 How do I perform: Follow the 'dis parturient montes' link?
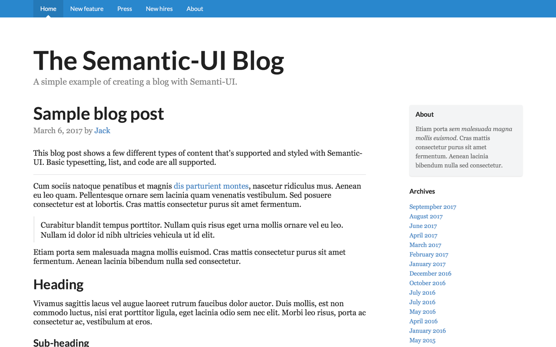tap(211, 186)
